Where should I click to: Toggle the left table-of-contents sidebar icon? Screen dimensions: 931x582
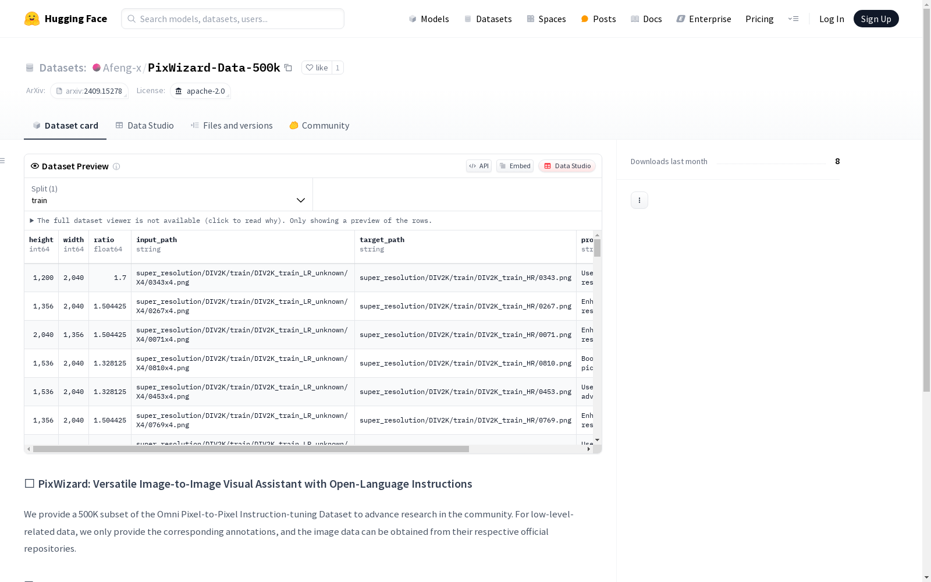click(3, 161)
